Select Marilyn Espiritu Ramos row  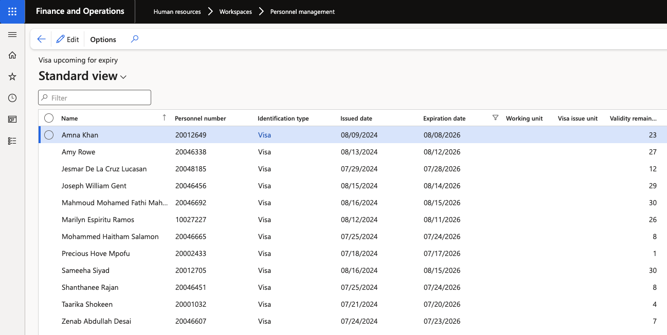pos(353,220)
